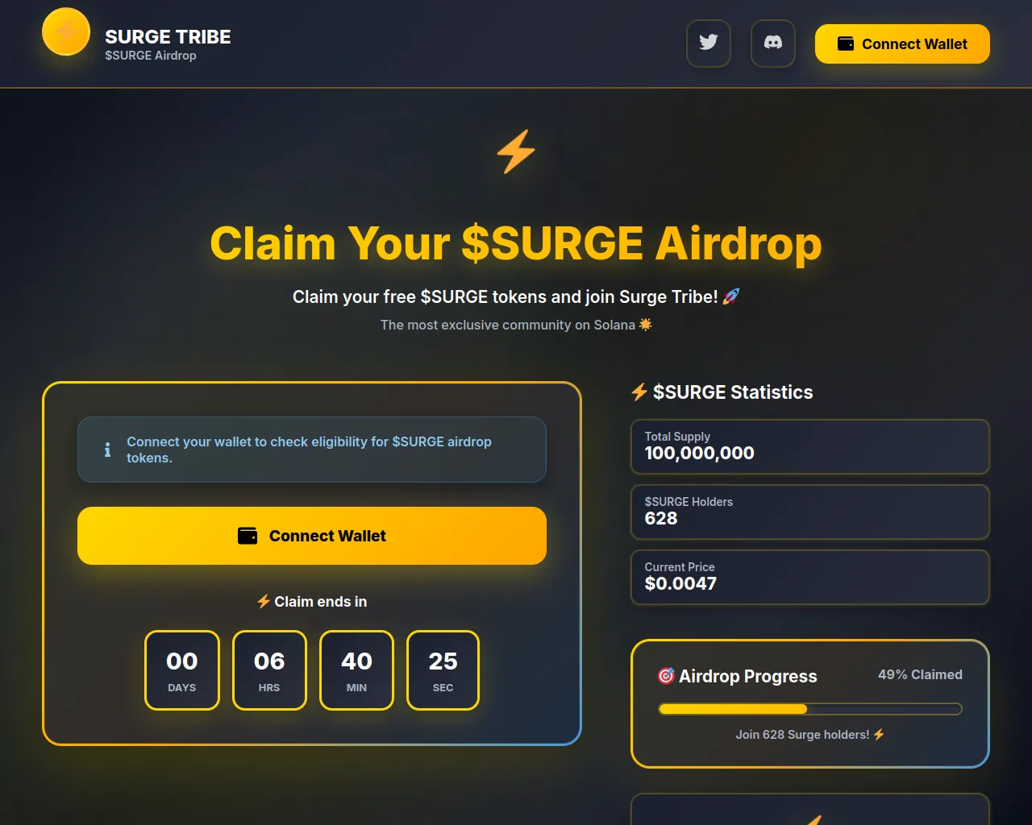1032x825 pixels.
Task: Click the lightning icon beside $SURGE Statistics
Action: tap(639, 392)
